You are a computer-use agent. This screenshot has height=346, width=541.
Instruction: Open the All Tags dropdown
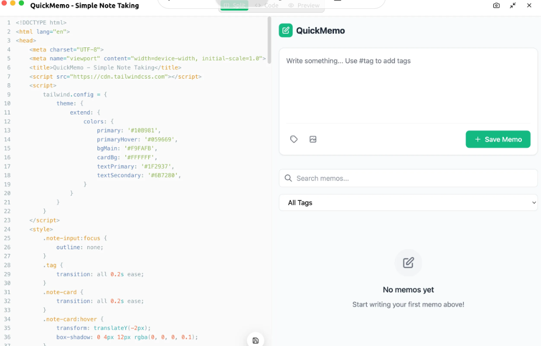tap(408, 203)
